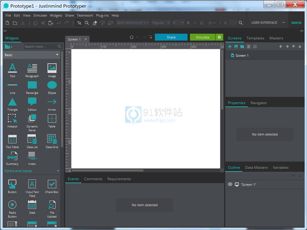Viewport: 307px width, 230px height.
Task: Choose the Ellipse widget
Action: (x=52, y=85)
